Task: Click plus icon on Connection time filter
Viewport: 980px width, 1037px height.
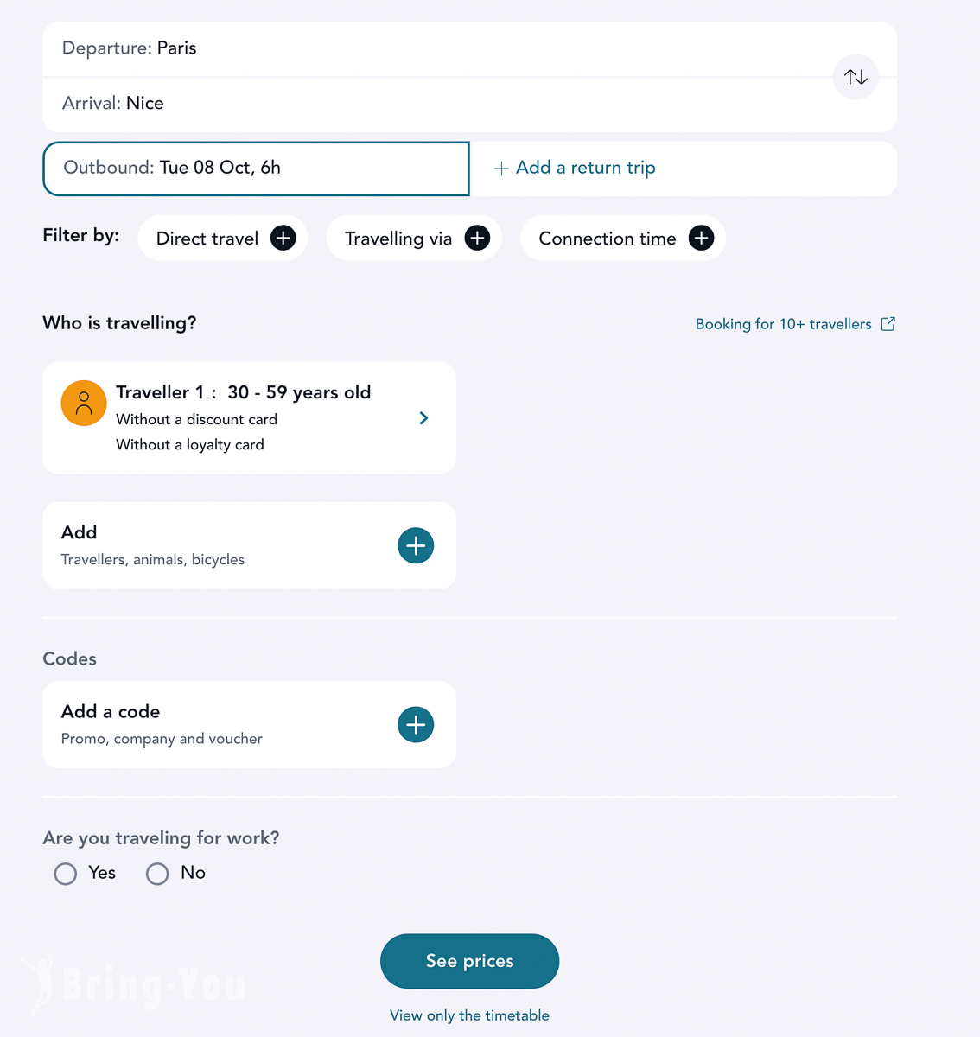Action: click(701, 238)
